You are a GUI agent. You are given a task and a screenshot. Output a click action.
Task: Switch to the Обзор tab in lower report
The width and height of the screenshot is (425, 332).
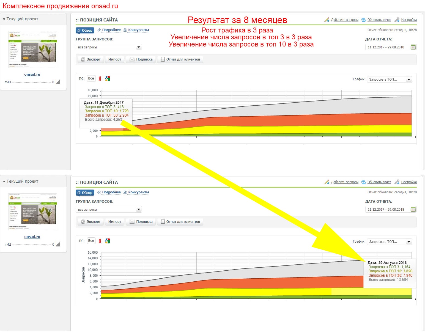(x=85, y=193)
